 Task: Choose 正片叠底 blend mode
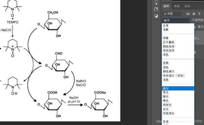[x=178, y=42]
